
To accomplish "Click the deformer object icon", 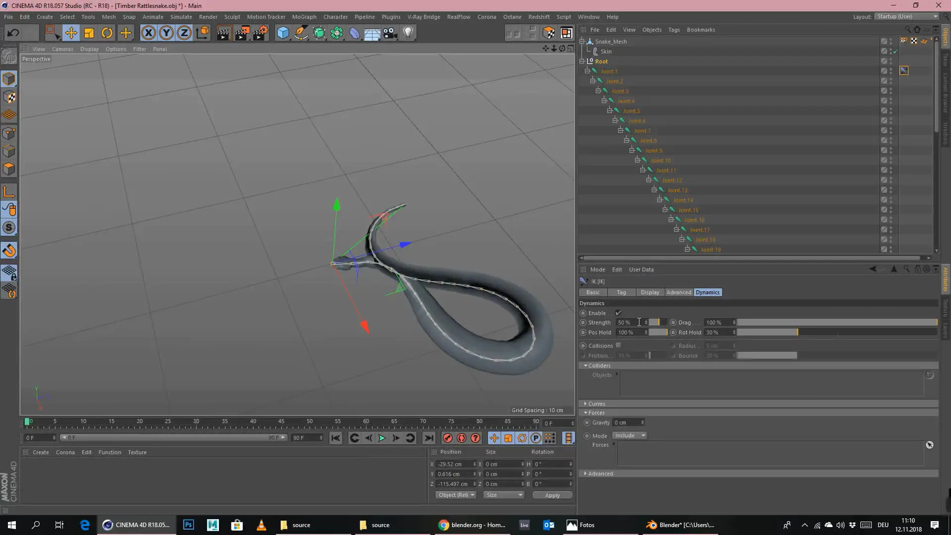I will click(355, 33).
